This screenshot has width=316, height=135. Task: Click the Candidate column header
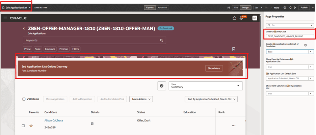tap(51, 112)
